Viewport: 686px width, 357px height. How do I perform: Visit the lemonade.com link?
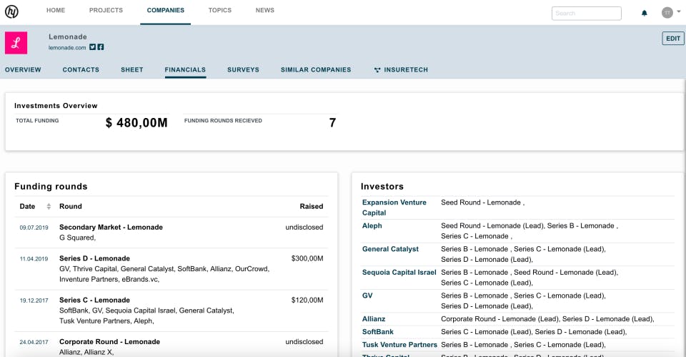pos(67,48)
